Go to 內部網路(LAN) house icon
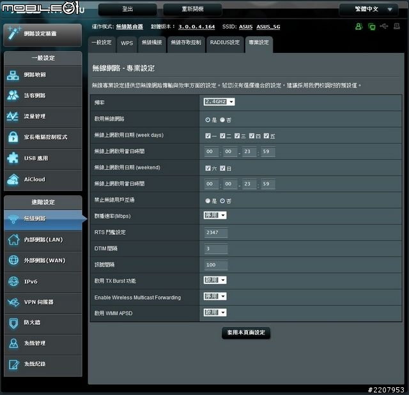 pyautogui.click(x=13, y=240)
